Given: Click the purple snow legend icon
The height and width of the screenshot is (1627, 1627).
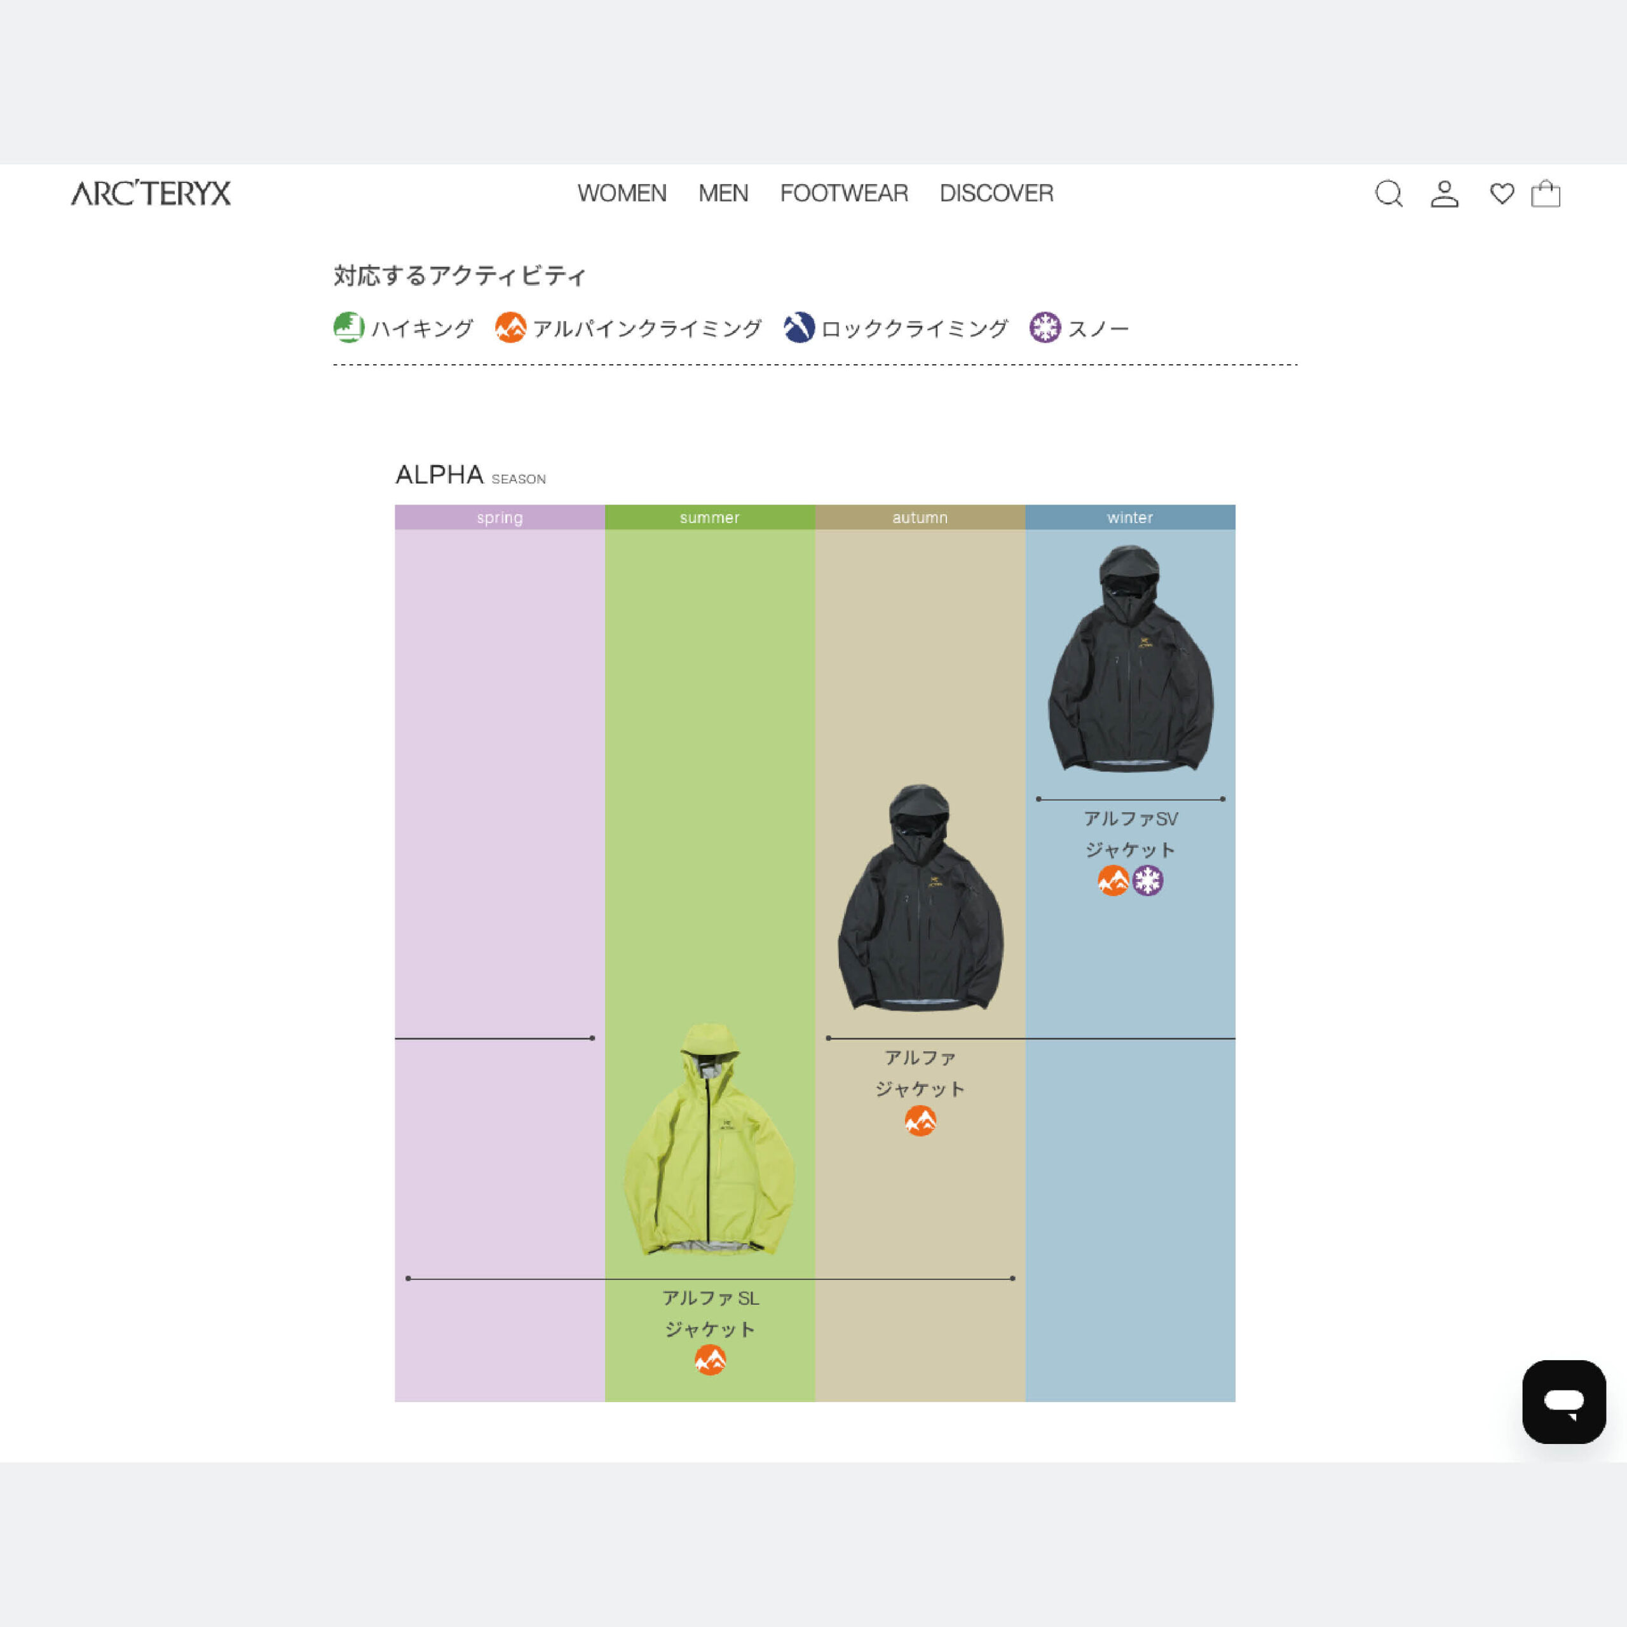Looking at the screenshot, I should [1045, 327].
